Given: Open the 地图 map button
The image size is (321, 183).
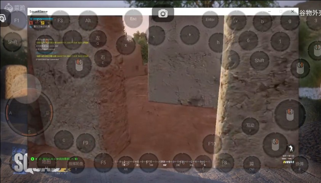Looking at the screenshot, I should [46, 163].
